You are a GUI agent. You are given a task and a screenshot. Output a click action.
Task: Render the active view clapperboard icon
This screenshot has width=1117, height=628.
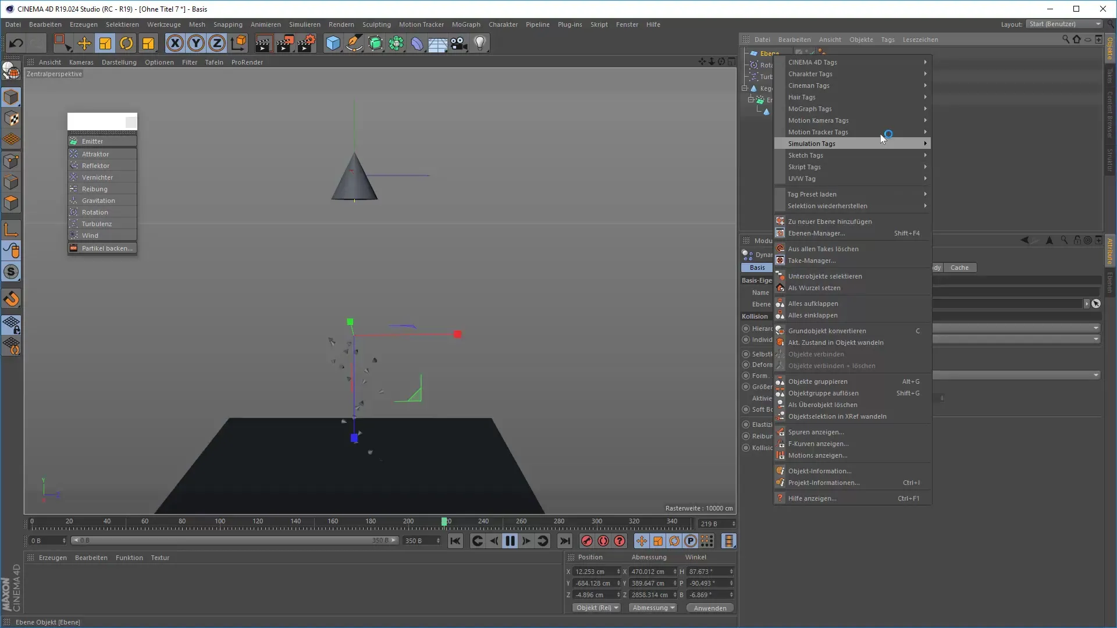(x=264, y=43)
